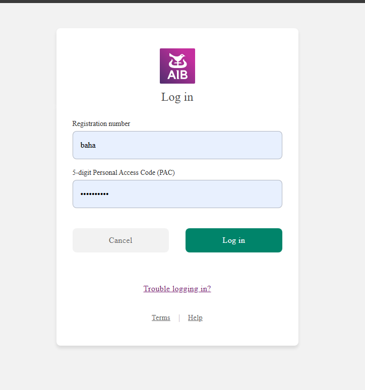Open the Terms link
The image size is (365, 390).
161,317
